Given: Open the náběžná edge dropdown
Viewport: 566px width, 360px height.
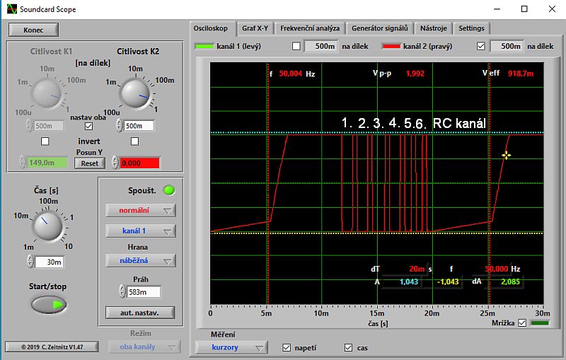Looking at the screenshot, I should tap(140, 261).
